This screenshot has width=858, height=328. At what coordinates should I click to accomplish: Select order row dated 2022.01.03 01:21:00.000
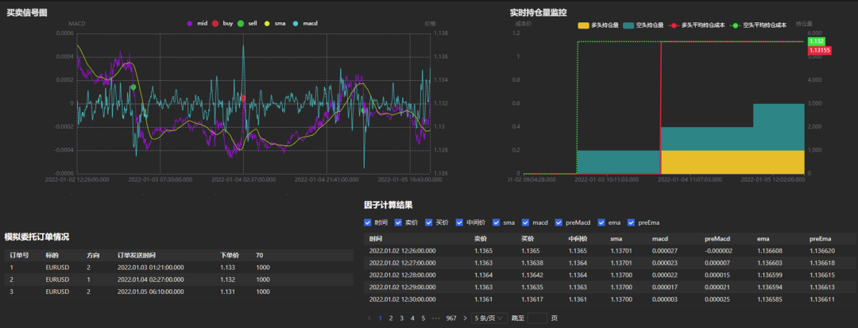coord(179,268)
